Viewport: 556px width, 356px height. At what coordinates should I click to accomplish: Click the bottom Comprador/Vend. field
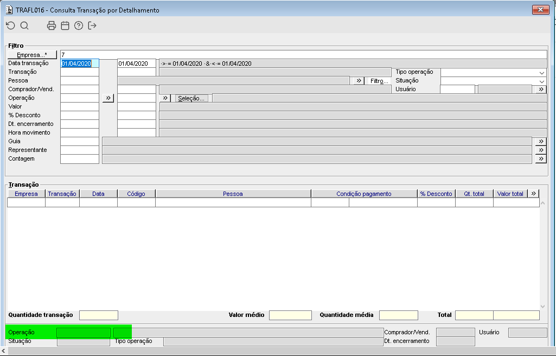(455, 333)
